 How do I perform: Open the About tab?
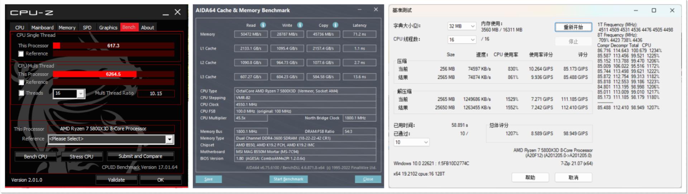tap(147, 28)
